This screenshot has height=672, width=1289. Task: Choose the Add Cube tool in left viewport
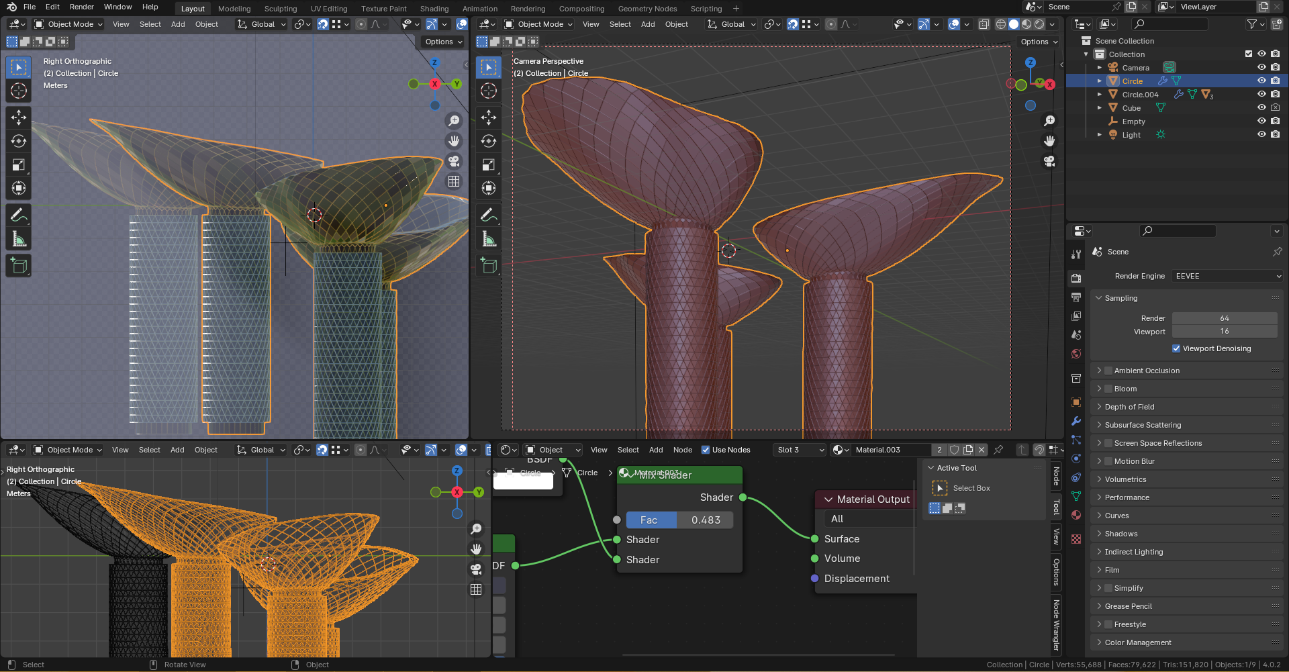coord(19,266)
